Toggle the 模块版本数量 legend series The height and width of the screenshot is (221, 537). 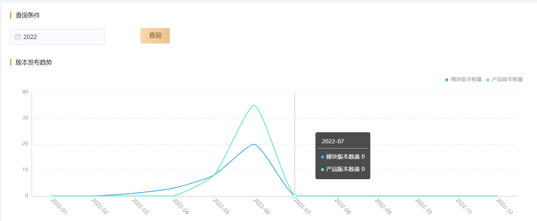pyautogui.click(x=466, y=79)
